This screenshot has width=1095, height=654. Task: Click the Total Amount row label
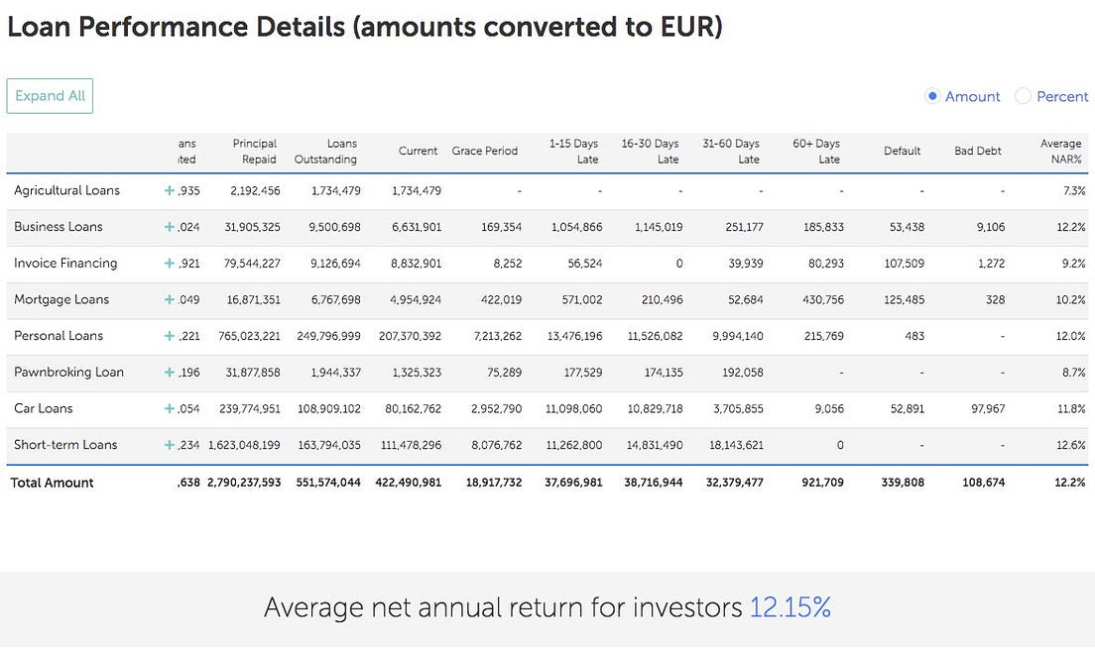tap(53, 483)
